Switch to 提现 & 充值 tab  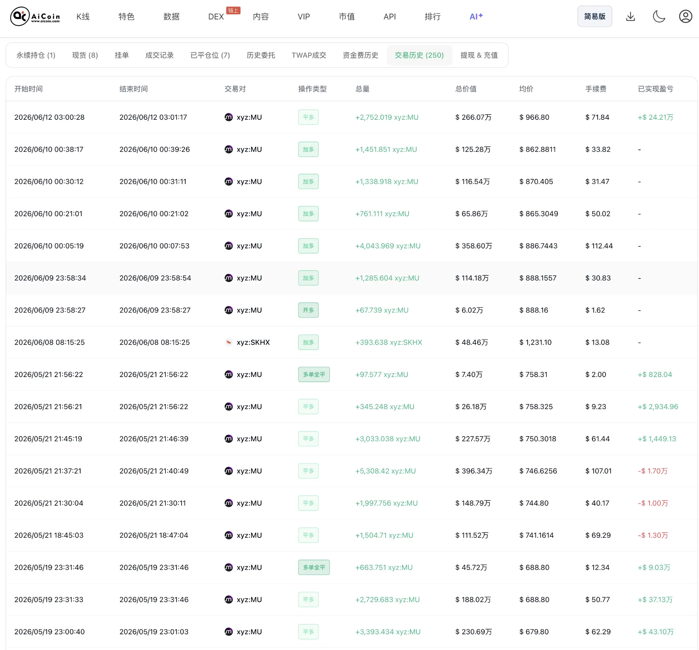pos(479,55)
